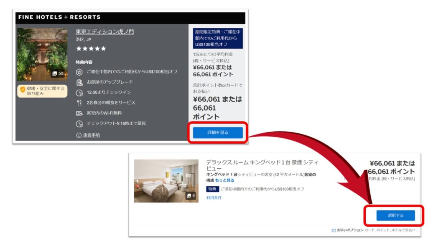
Task: Click the 選択する button for the Deluxe Room
Action: click(395, 215)
